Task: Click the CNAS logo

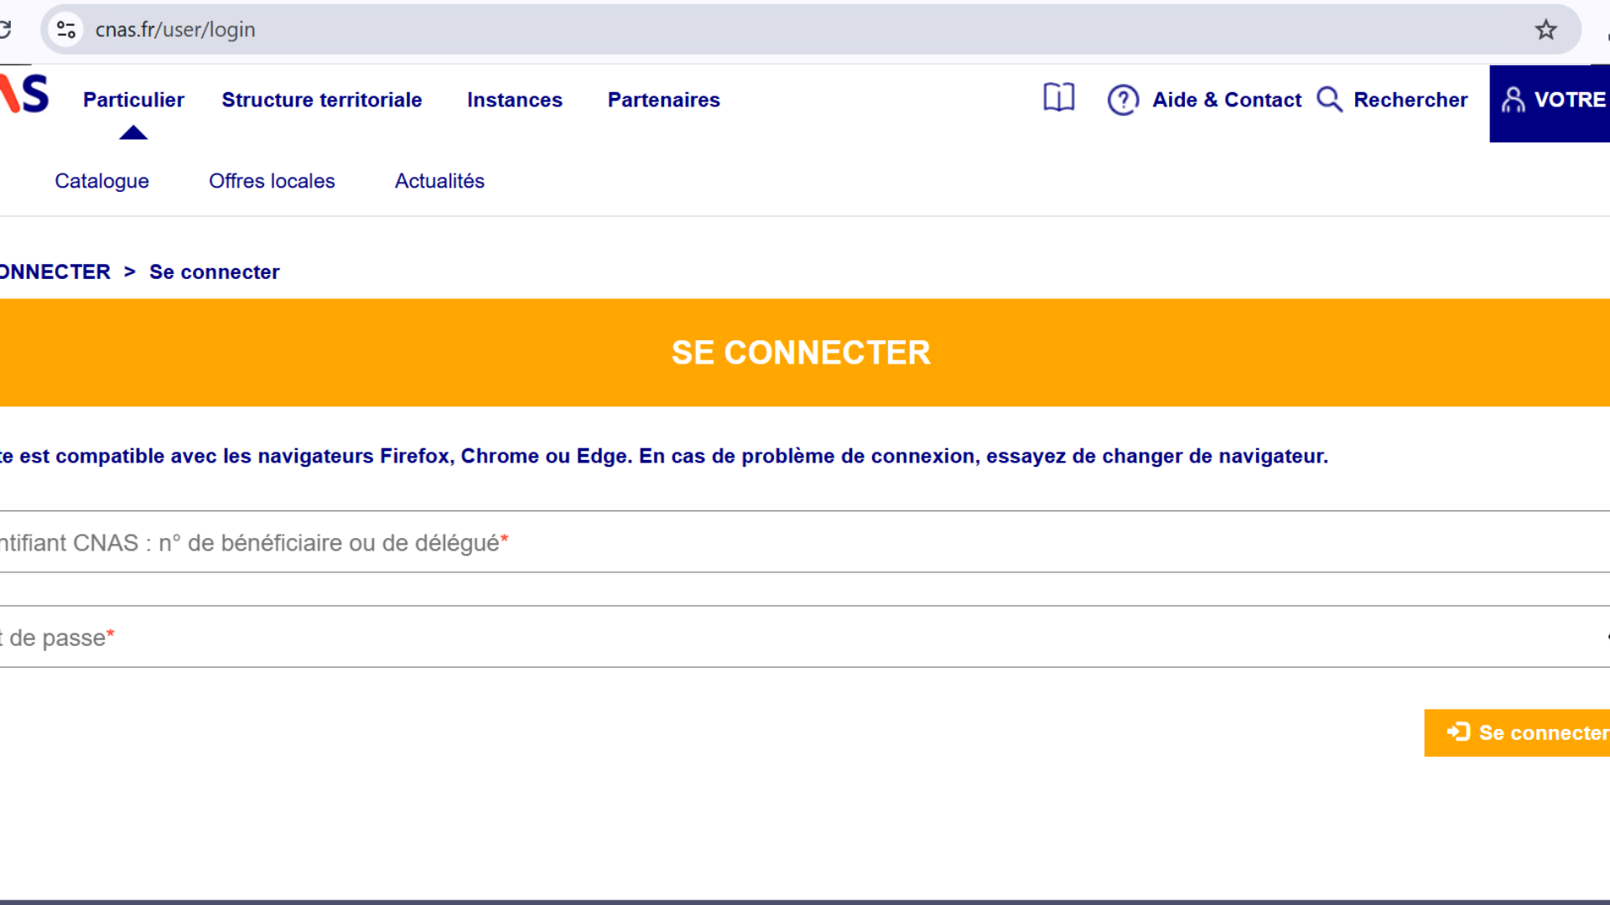Action: coord(24,94)
